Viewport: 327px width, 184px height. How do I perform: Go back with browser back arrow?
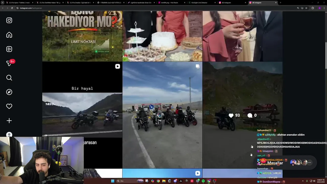3,8
